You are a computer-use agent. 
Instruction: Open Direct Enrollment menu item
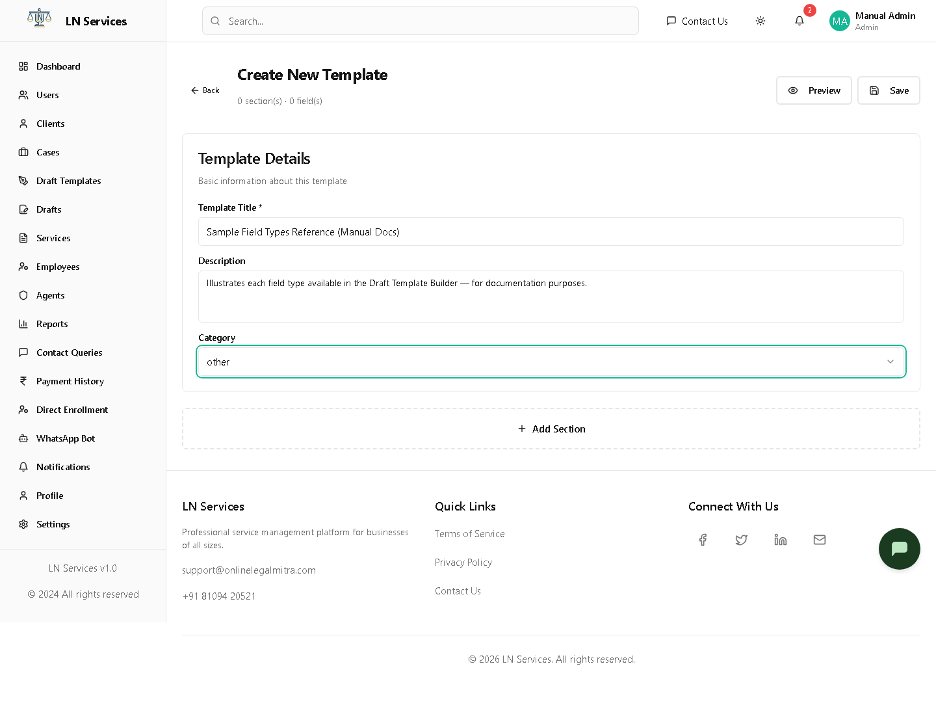click(83, 410)
